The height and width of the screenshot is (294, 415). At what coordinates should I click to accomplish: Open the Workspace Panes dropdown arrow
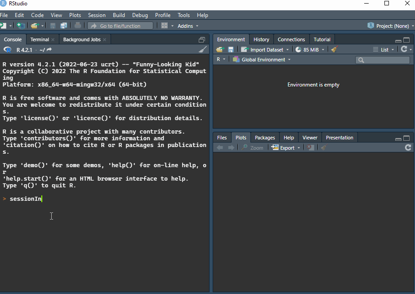[172, 26]
